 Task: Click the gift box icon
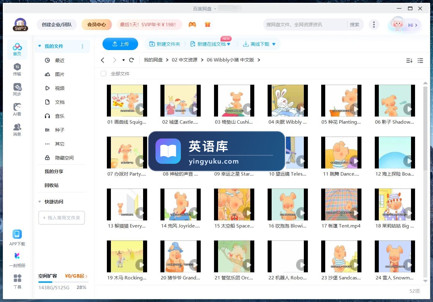(208, 24)
